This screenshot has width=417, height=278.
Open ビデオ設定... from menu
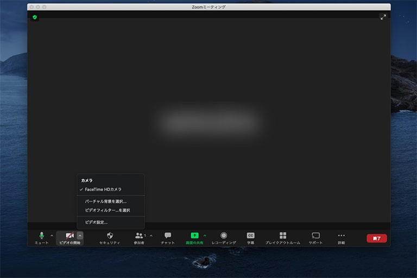click(x=111, y=222)
